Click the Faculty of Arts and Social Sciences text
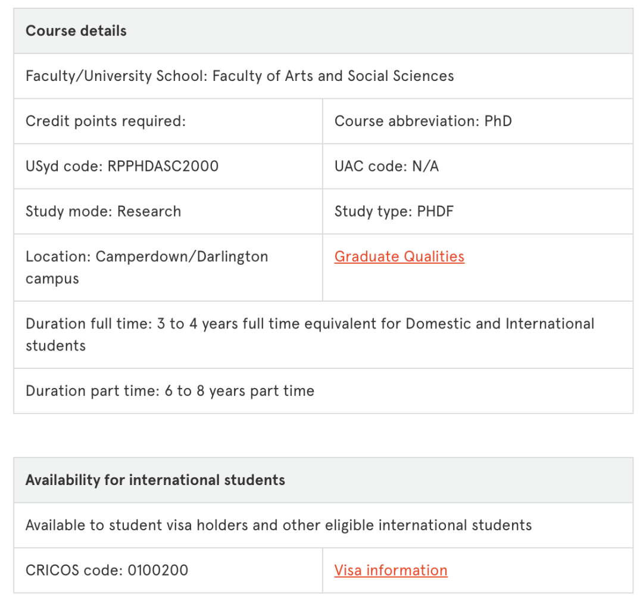Screen dimensions: 643x610 point(333,76)
